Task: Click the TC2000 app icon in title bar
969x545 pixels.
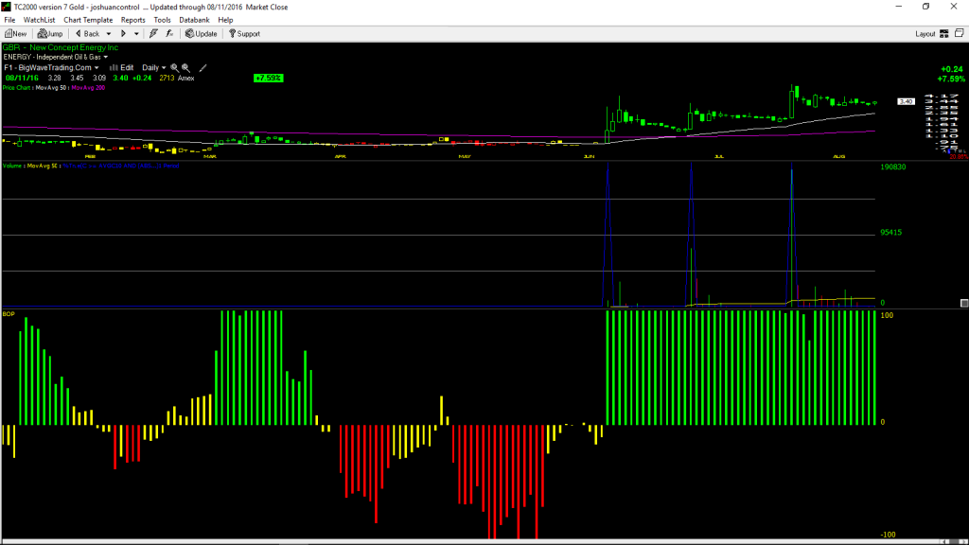Action: point(7,7)
